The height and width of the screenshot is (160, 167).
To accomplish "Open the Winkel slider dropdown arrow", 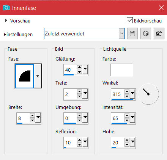I will click(x=132, y=94).
